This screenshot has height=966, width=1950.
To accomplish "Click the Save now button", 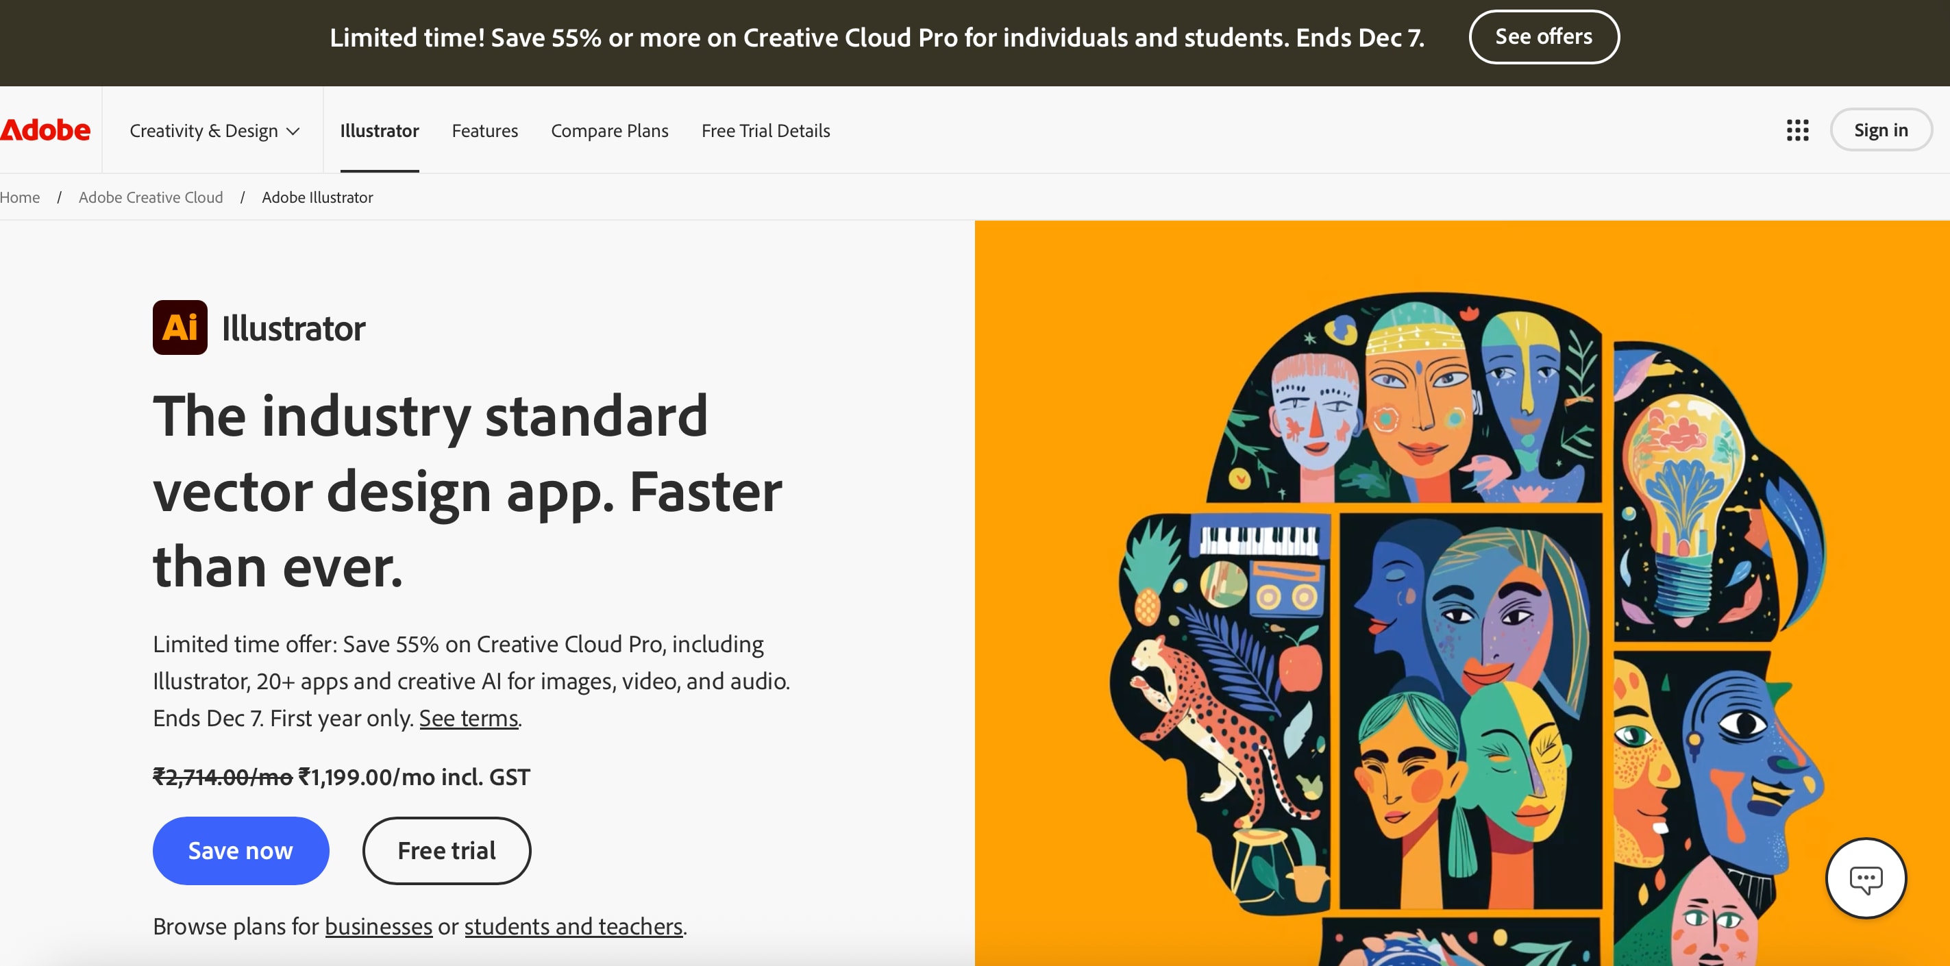I will pos(240,850).
